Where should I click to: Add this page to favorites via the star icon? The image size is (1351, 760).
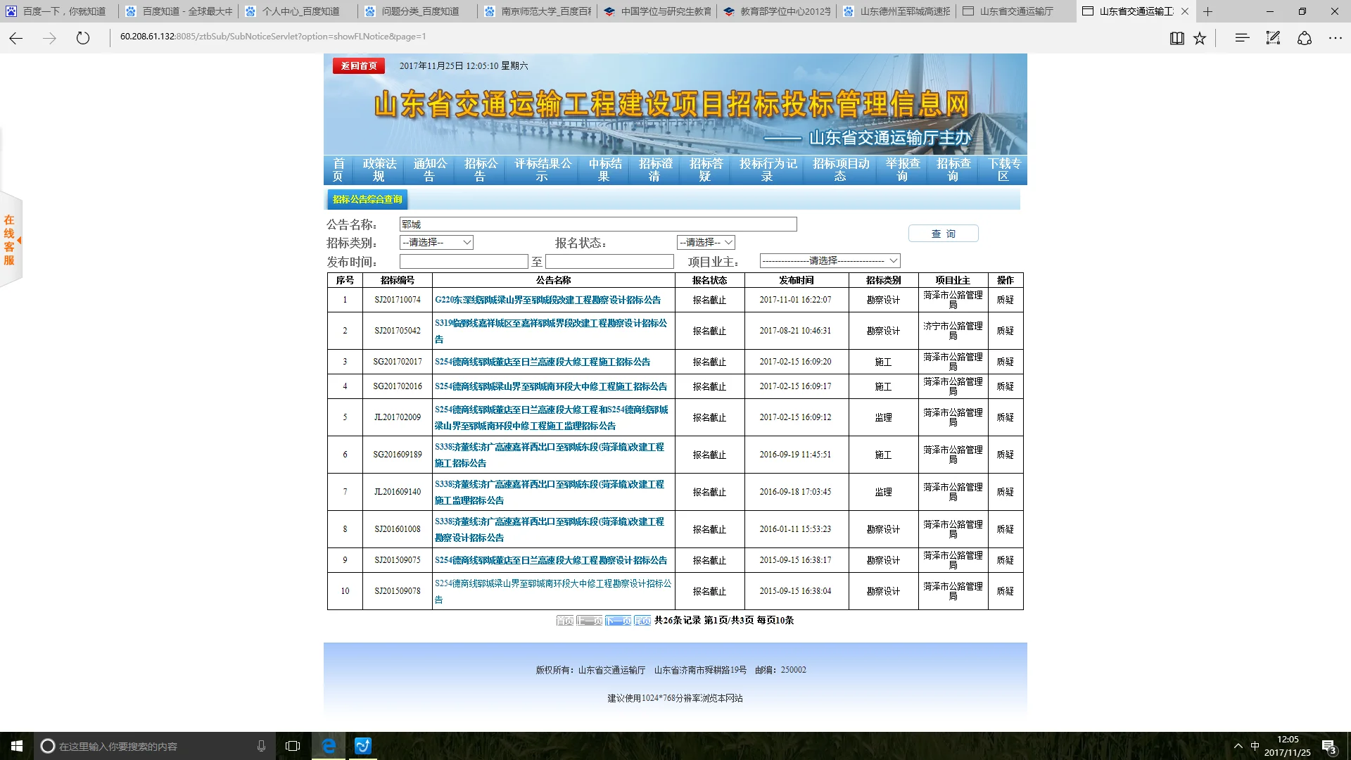click(x=1200, y=38)
